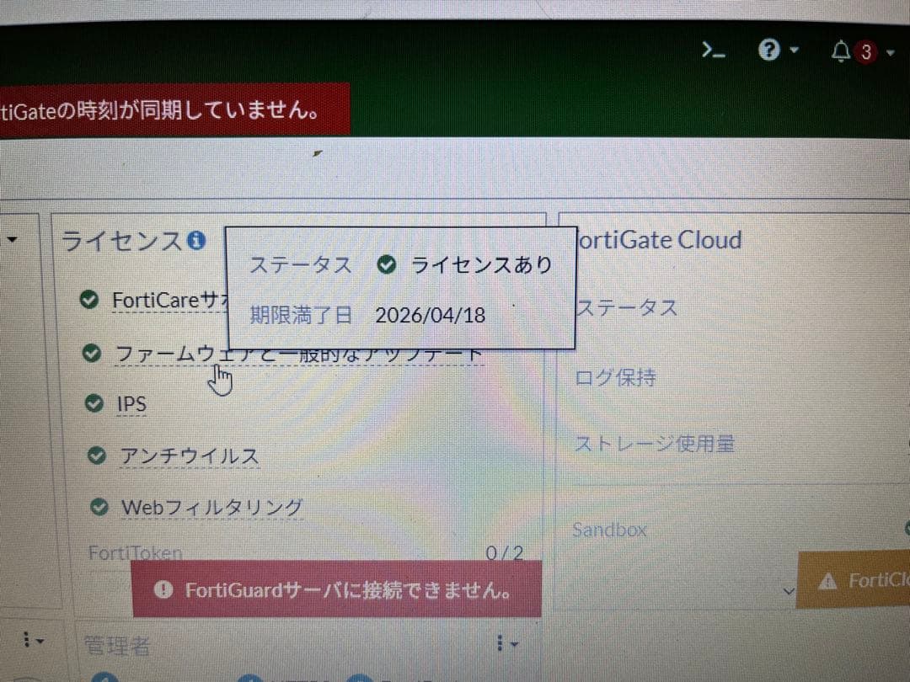Open the bottom-left three-dot widget menu
The image size is (910, 682).
pos(27,641)
